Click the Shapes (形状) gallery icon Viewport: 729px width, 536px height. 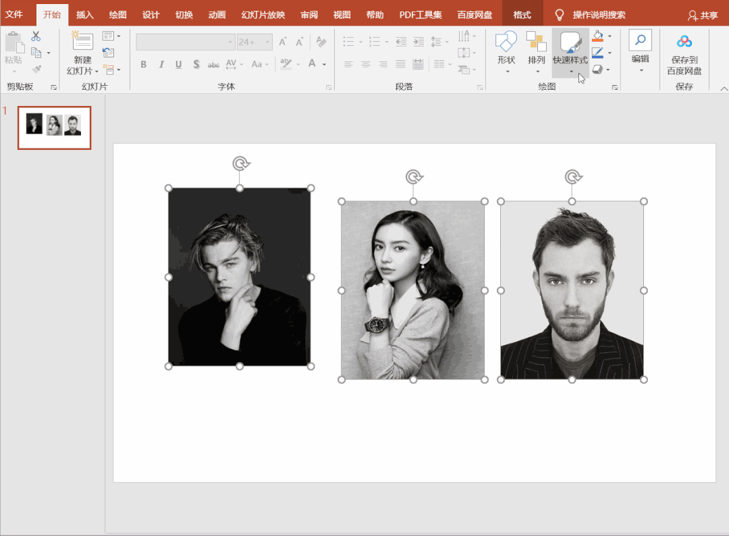506,42
